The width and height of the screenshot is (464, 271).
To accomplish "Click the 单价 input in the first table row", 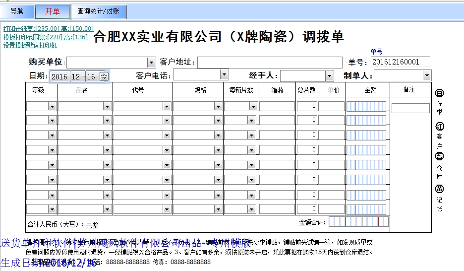I will [332, 106].
